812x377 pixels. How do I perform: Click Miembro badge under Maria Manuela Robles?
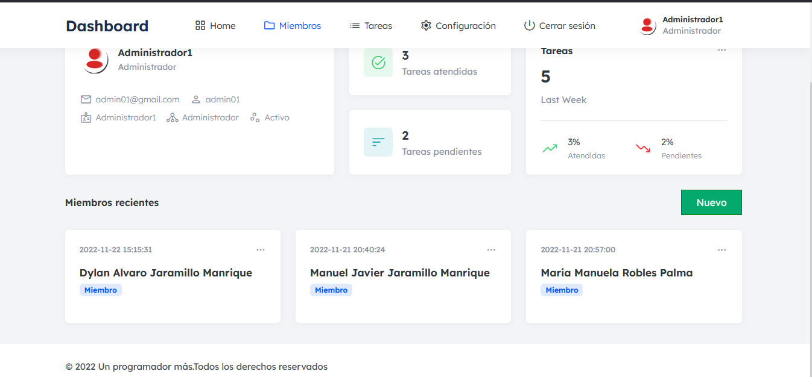[562, 290]
